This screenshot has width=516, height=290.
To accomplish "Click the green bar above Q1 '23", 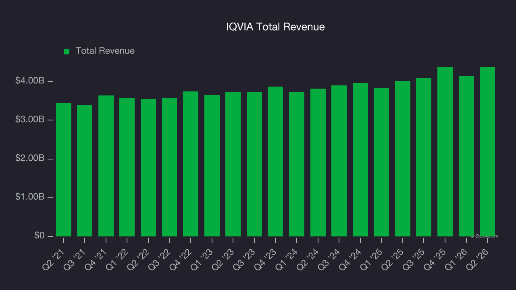I will click(212, 166).
